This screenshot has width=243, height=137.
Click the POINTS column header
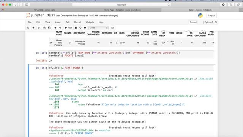[68, 33]
